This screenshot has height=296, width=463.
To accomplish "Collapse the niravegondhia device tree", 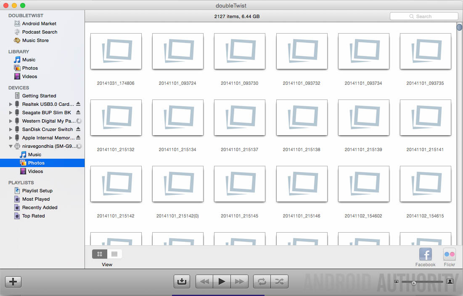I will click(x=11, y=146).
